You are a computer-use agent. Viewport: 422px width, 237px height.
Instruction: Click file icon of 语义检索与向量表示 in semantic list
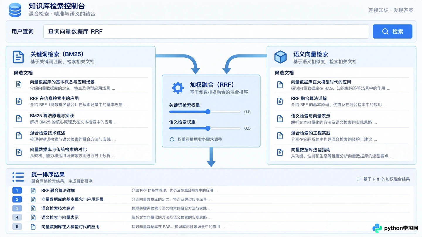[x=280, y=119]
